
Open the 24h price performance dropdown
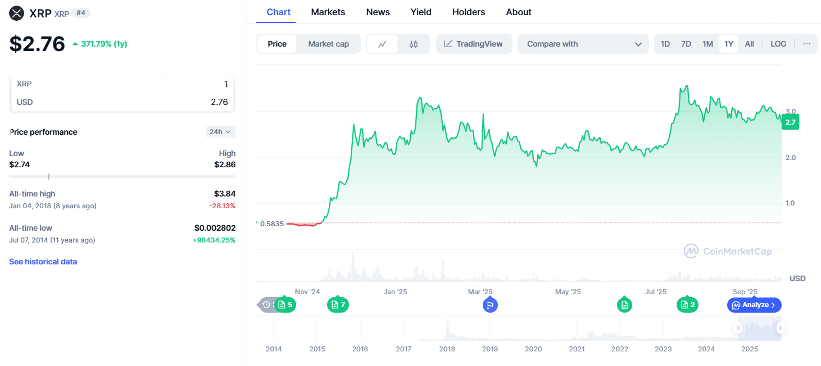point(220,132)
